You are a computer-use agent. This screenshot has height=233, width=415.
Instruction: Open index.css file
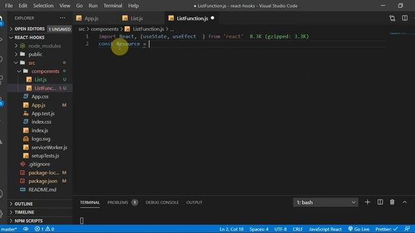[41, 122]
